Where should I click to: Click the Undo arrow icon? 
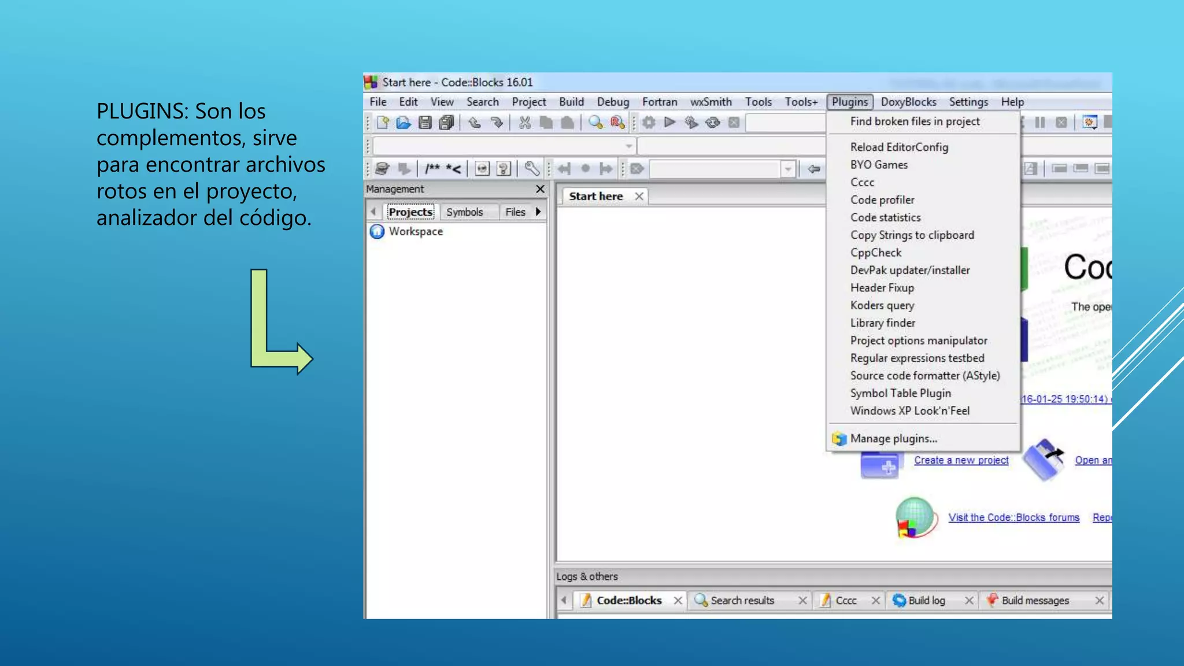click(x=475, y=122)
